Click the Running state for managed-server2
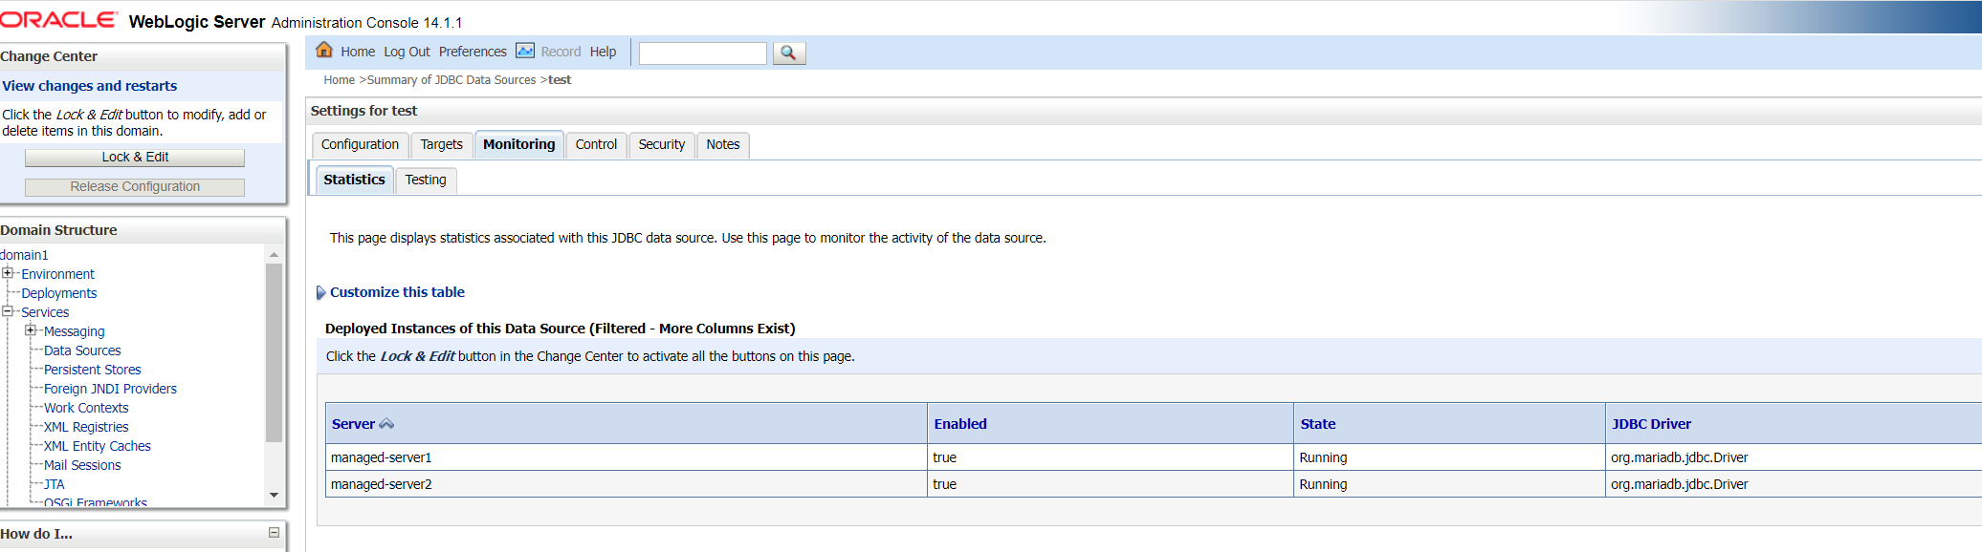Viewport: 1982px width, 552px height. coord(1323,484)
